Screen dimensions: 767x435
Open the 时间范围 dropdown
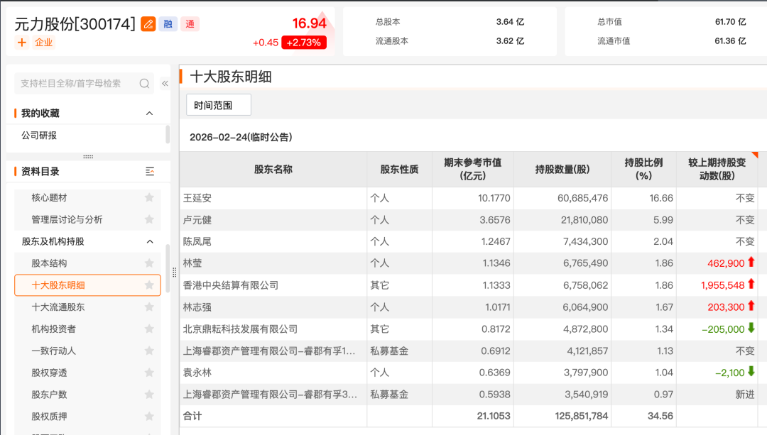(219, 104)
